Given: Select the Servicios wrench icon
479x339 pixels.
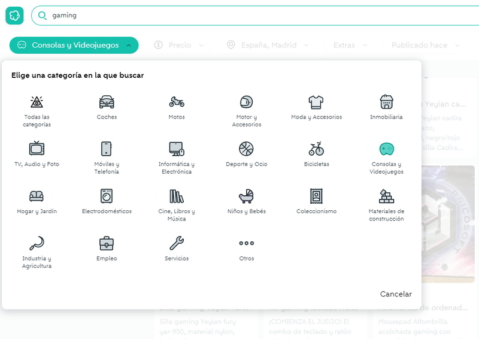Looking at the screenshot, I should [177, 243].
